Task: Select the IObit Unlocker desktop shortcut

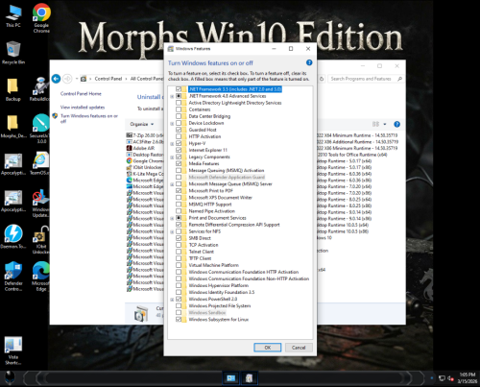Action: coord(40,240)
